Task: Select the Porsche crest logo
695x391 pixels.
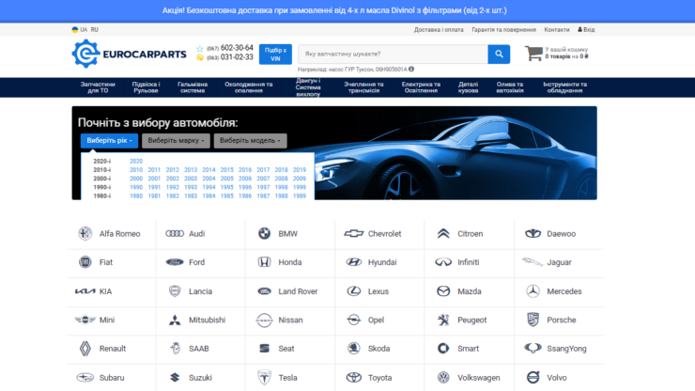Action: point(533,320)
